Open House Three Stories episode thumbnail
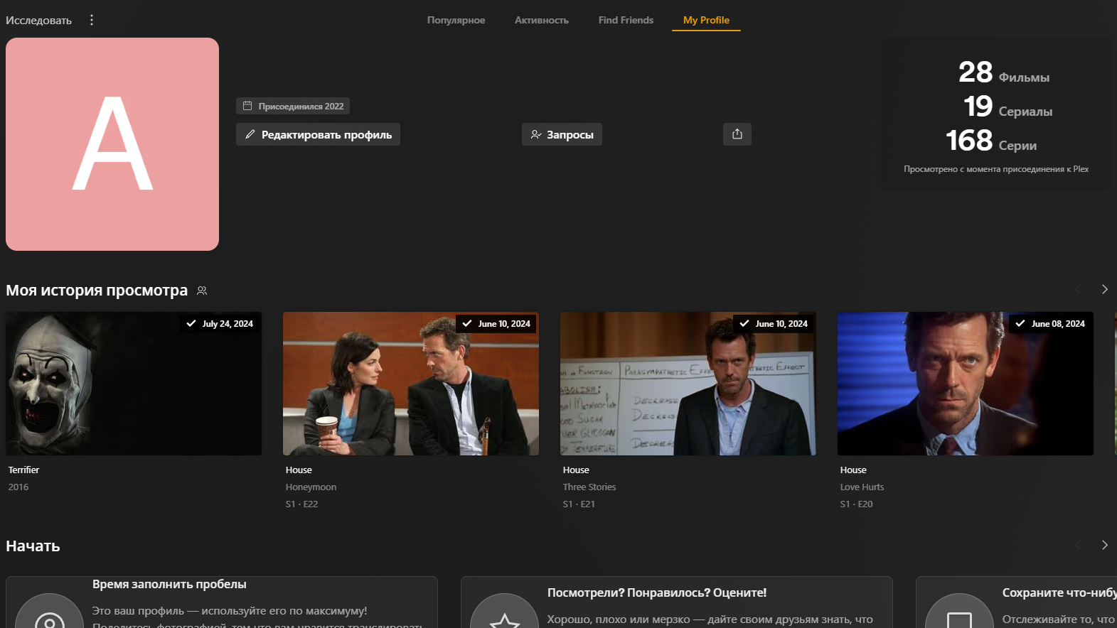1117x628 pixels. point(688,384)
